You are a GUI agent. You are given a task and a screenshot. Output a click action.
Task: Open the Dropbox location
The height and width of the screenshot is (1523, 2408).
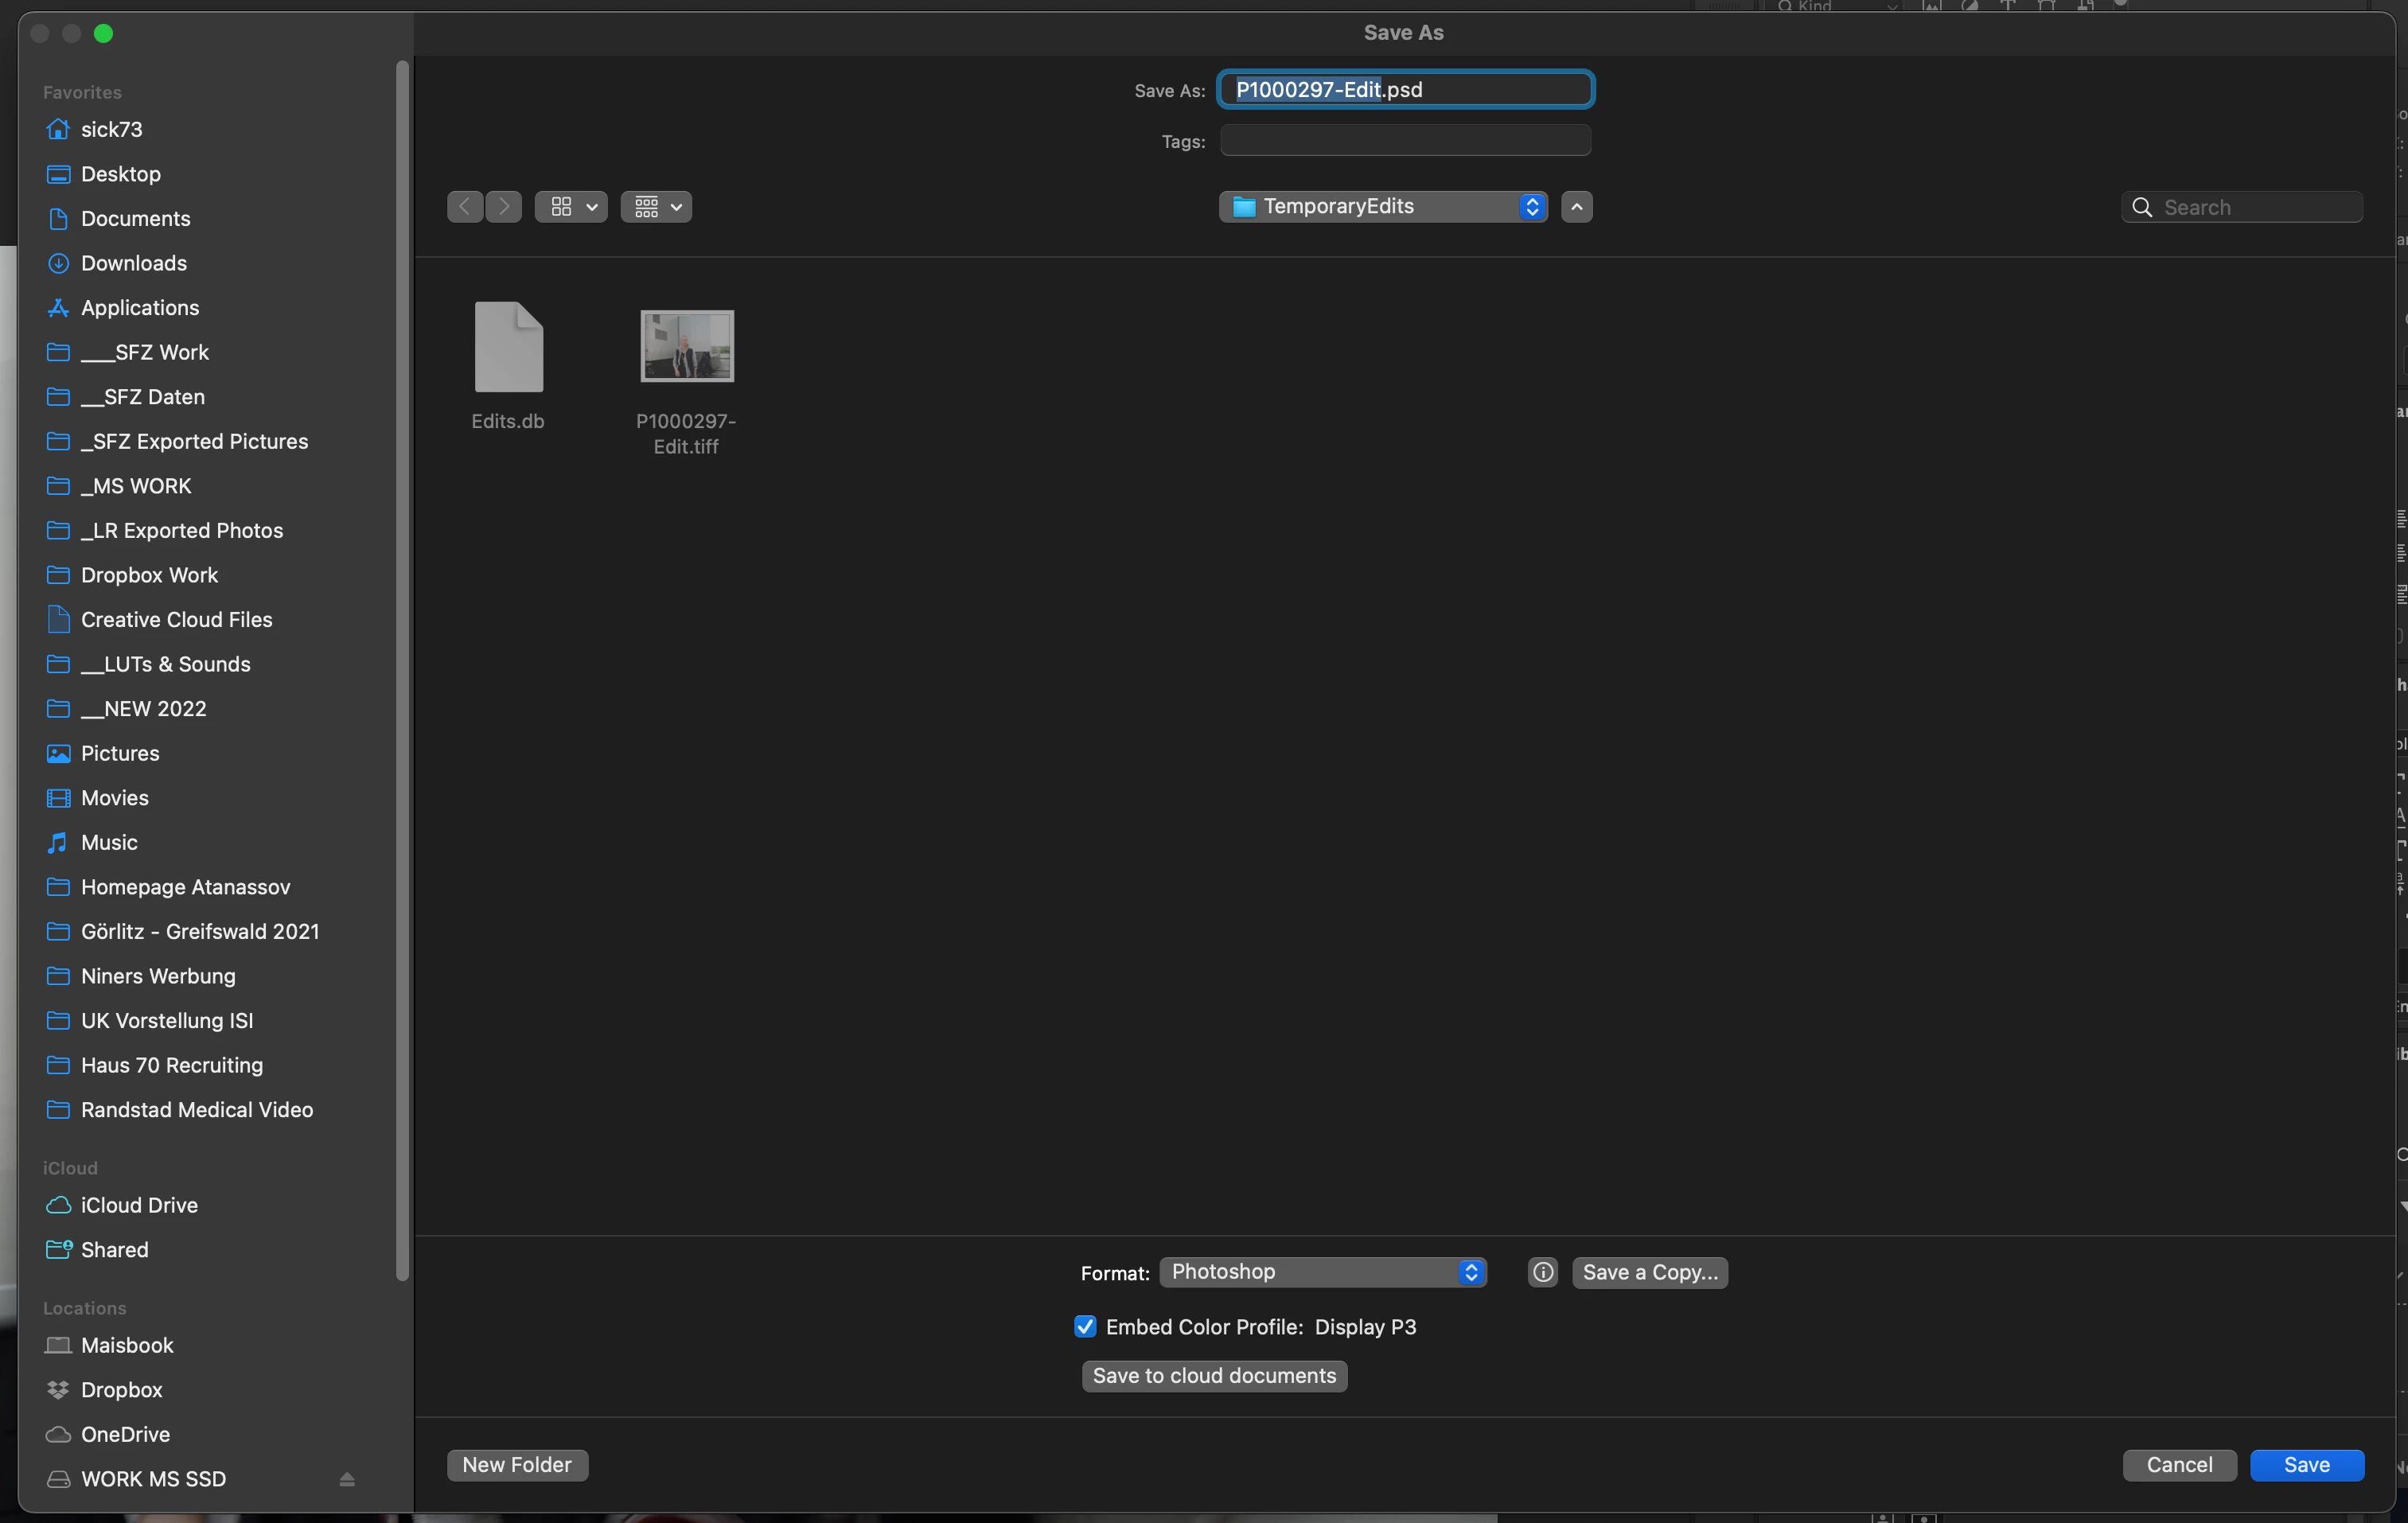121,1389
